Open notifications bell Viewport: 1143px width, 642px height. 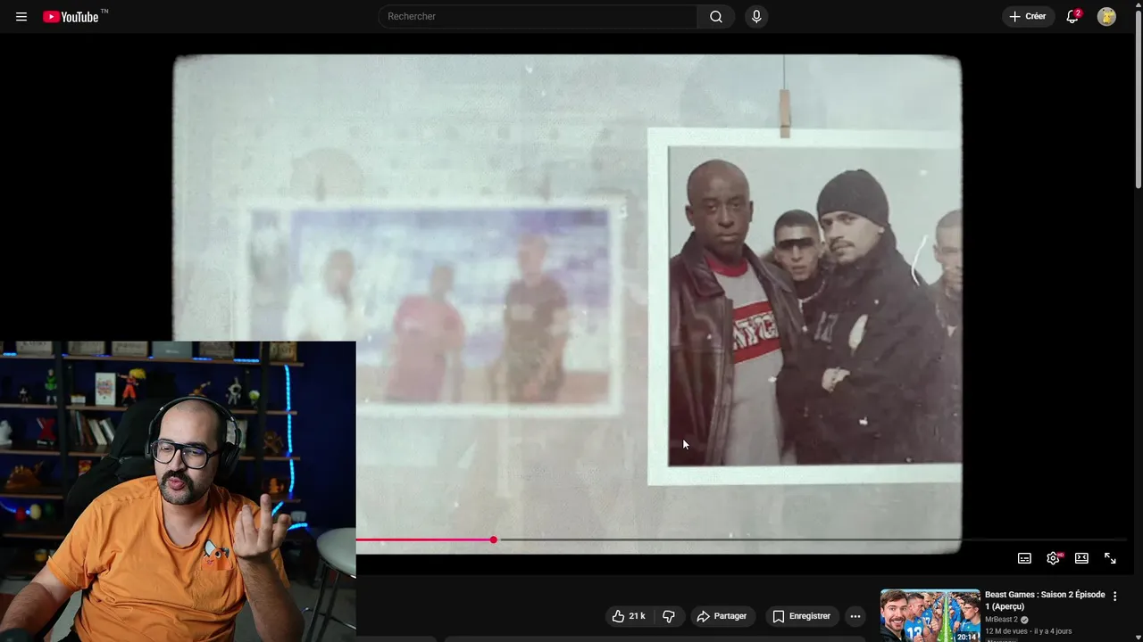point(1072,16)
